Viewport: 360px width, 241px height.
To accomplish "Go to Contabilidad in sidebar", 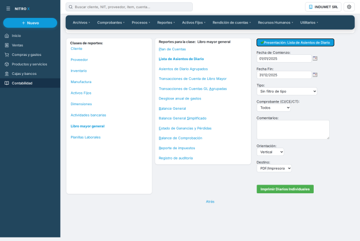I will [30, 83].
